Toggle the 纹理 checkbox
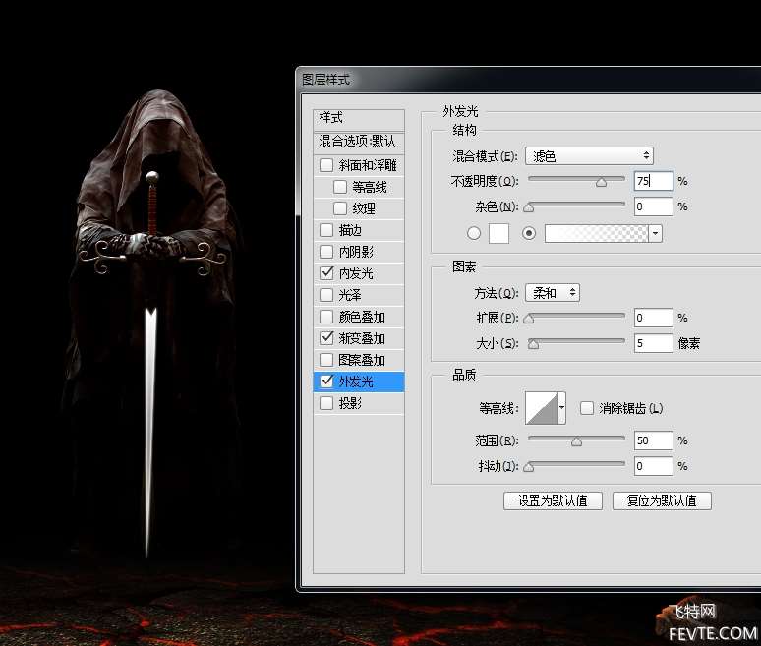 click(340, 208)
